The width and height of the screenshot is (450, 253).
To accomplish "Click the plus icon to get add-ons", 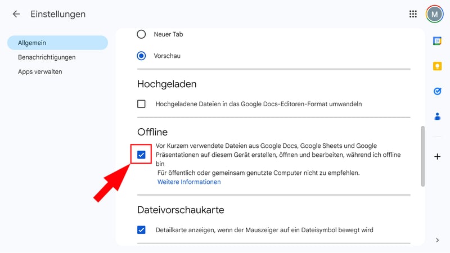I will [437, 156].
